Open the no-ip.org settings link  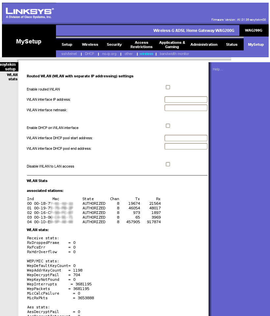point(109,54)
